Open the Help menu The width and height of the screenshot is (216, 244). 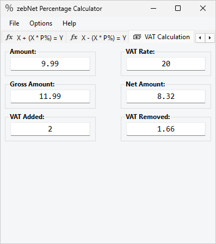69,23
